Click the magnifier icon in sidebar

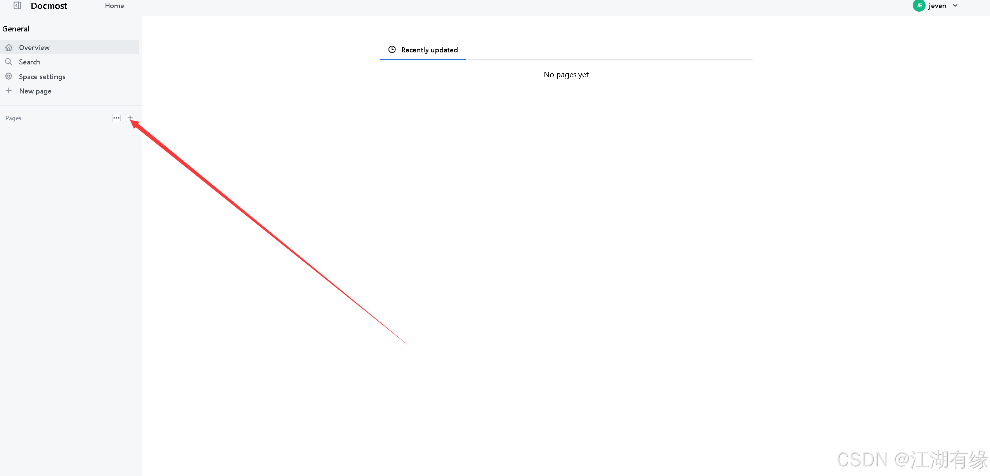[9, 62]
